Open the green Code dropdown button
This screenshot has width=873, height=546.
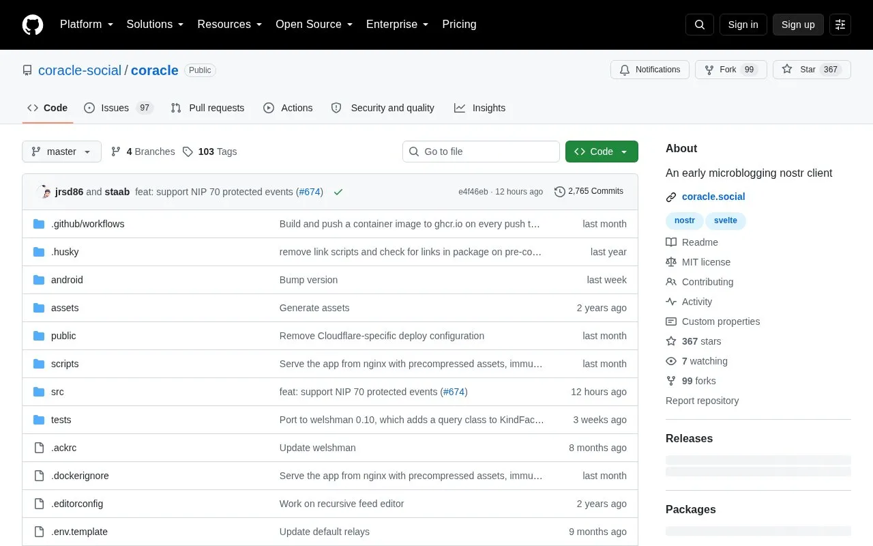[x=602, y=152]
